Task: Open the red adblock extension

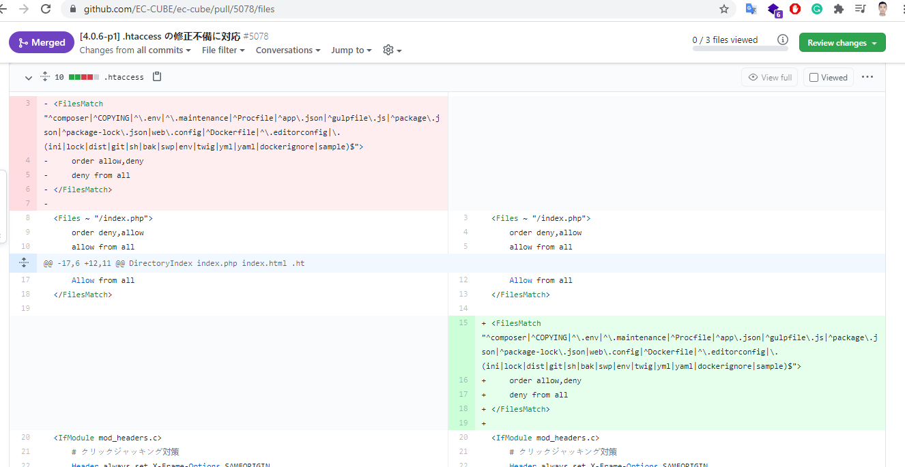Action: (795, 9)
